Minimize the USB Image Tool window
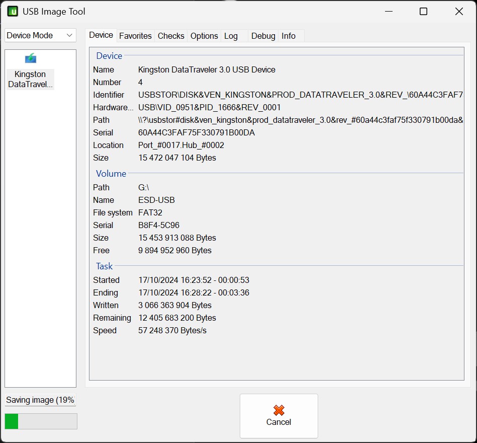This screenshot has width=477, height=443. [x=389, y=12]
